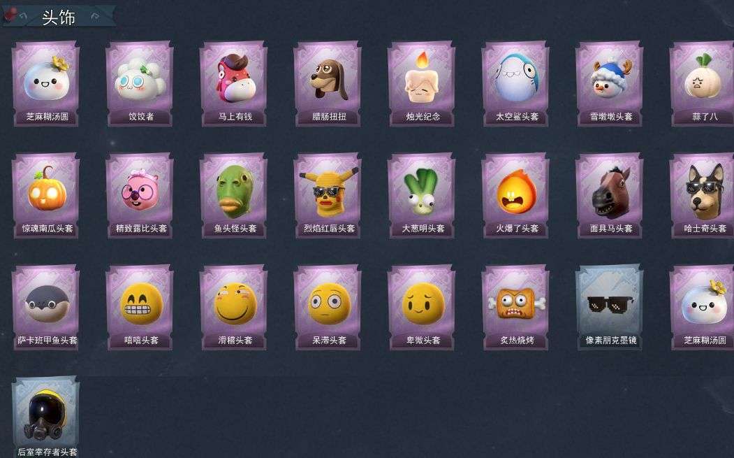734x458 pixels.
Task: Select the 炙热烧烤 grilled meat head
Action: (516, 308)
